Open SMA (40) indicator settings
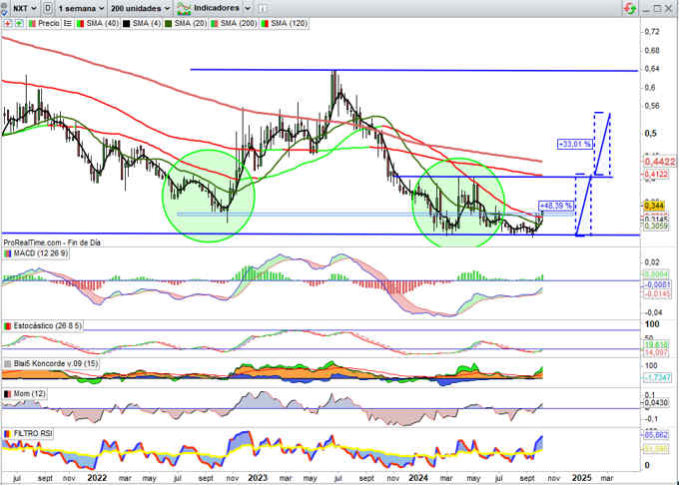 click(x=103, y=23)
